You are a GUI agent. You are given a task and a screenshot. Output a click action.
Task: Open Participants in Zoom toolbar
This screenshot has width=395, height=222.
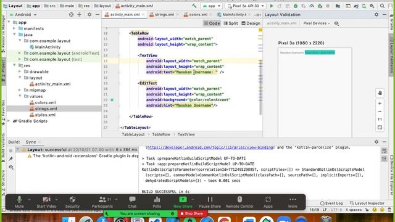(x=102, y=202)
